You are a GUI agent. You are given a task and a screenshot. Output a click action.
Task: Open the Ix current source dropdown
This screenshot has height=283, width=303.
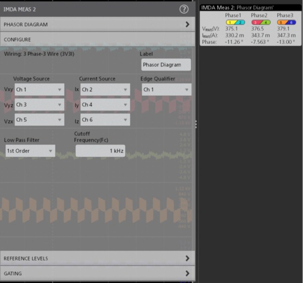point(105,89)
